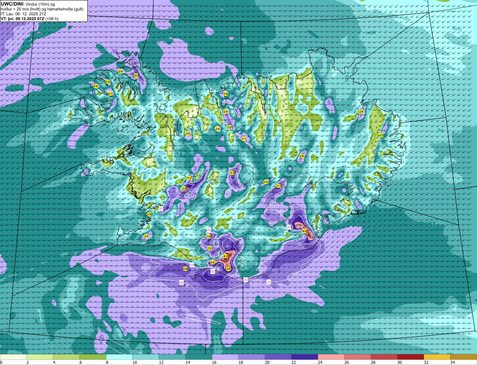Pick the dark indigo 22–24 legend swatch
Viewport: 477px width, 365px height.
click(x=304, y=357)
